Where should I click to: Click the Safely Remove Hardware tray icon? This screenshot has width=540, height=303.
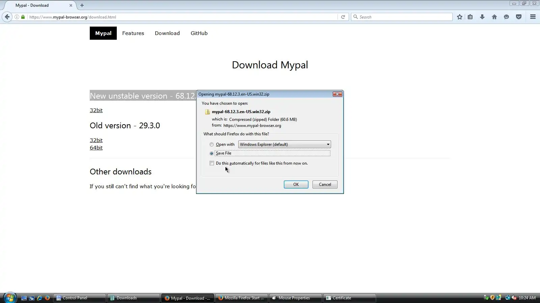[x=486, y=298]
